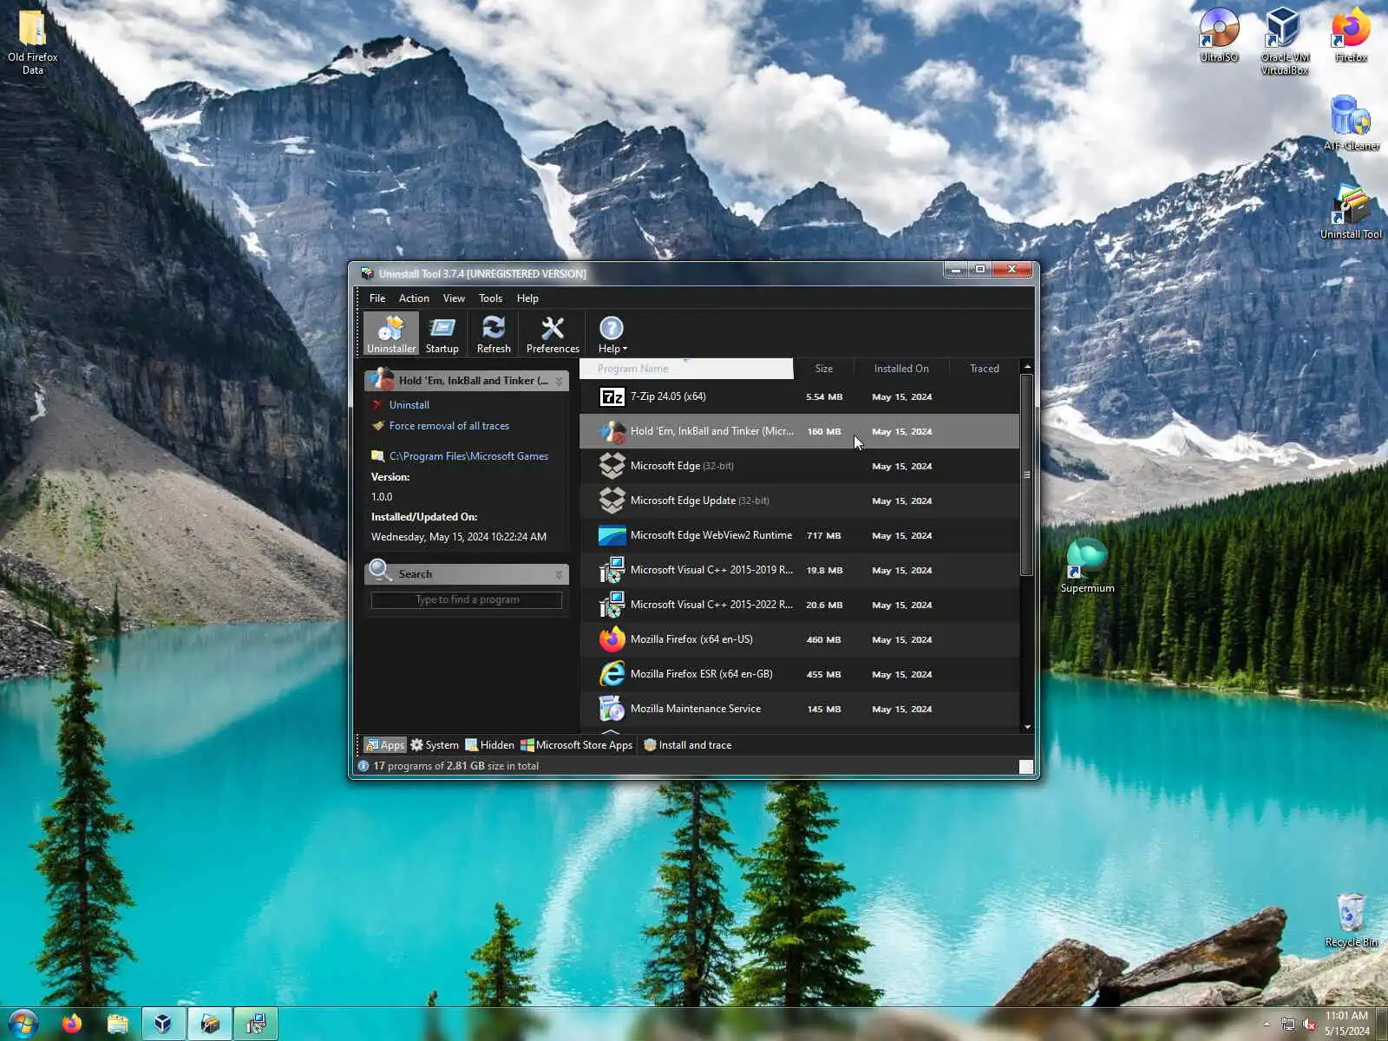The image size is (1388, 1041).
Task: Open Uninstall Tool desktop shortcut
Action: tap(1351, 212)
